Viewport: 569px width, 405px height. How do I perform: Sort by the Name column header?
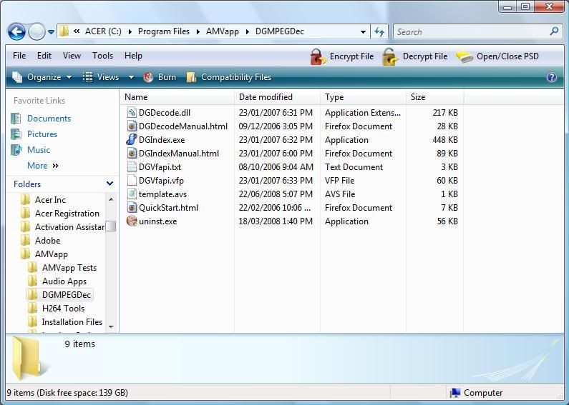177,97
